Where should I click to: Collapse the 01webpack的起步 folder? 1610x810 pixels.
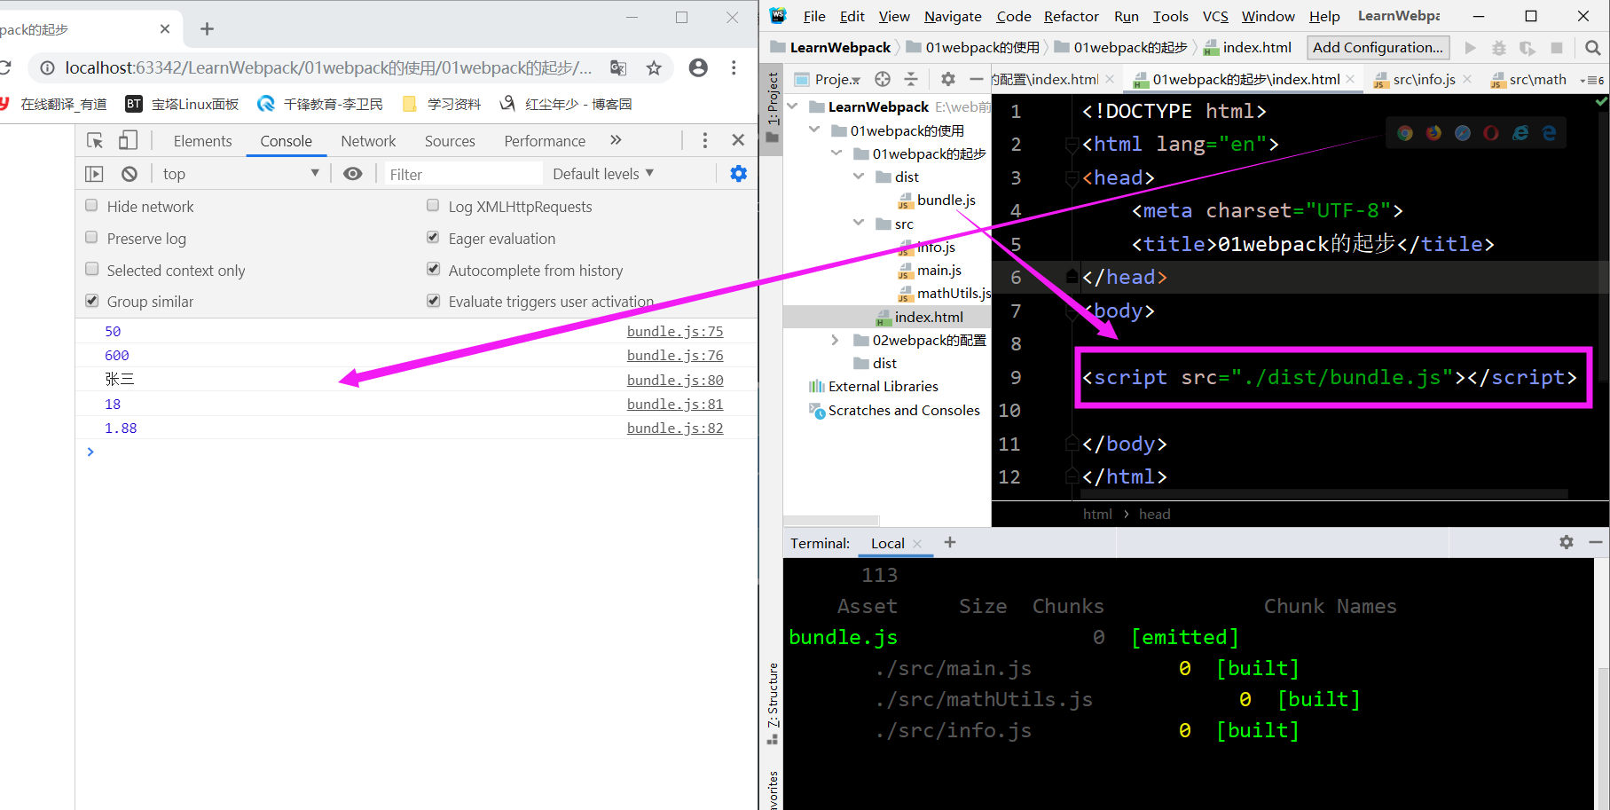click(836, 153)
